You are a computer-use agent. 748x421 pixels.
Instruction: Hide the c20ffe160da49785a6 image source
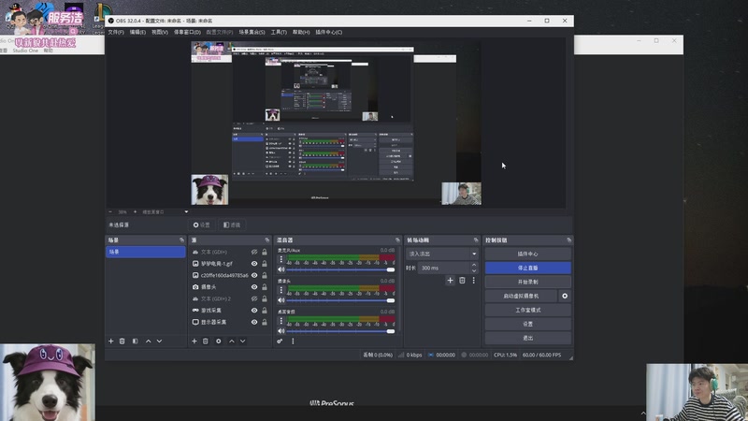[x=254, y=275]
